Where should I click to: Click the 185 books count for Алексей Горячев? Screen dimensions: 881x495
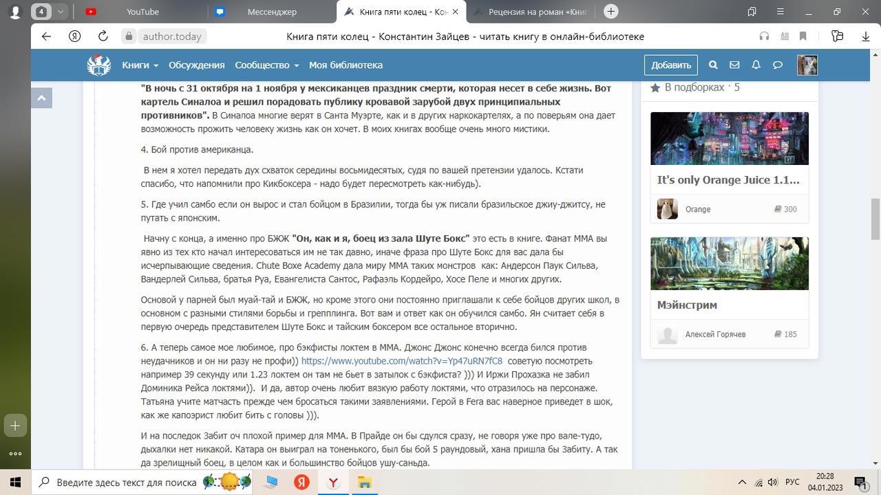(786, 334)
